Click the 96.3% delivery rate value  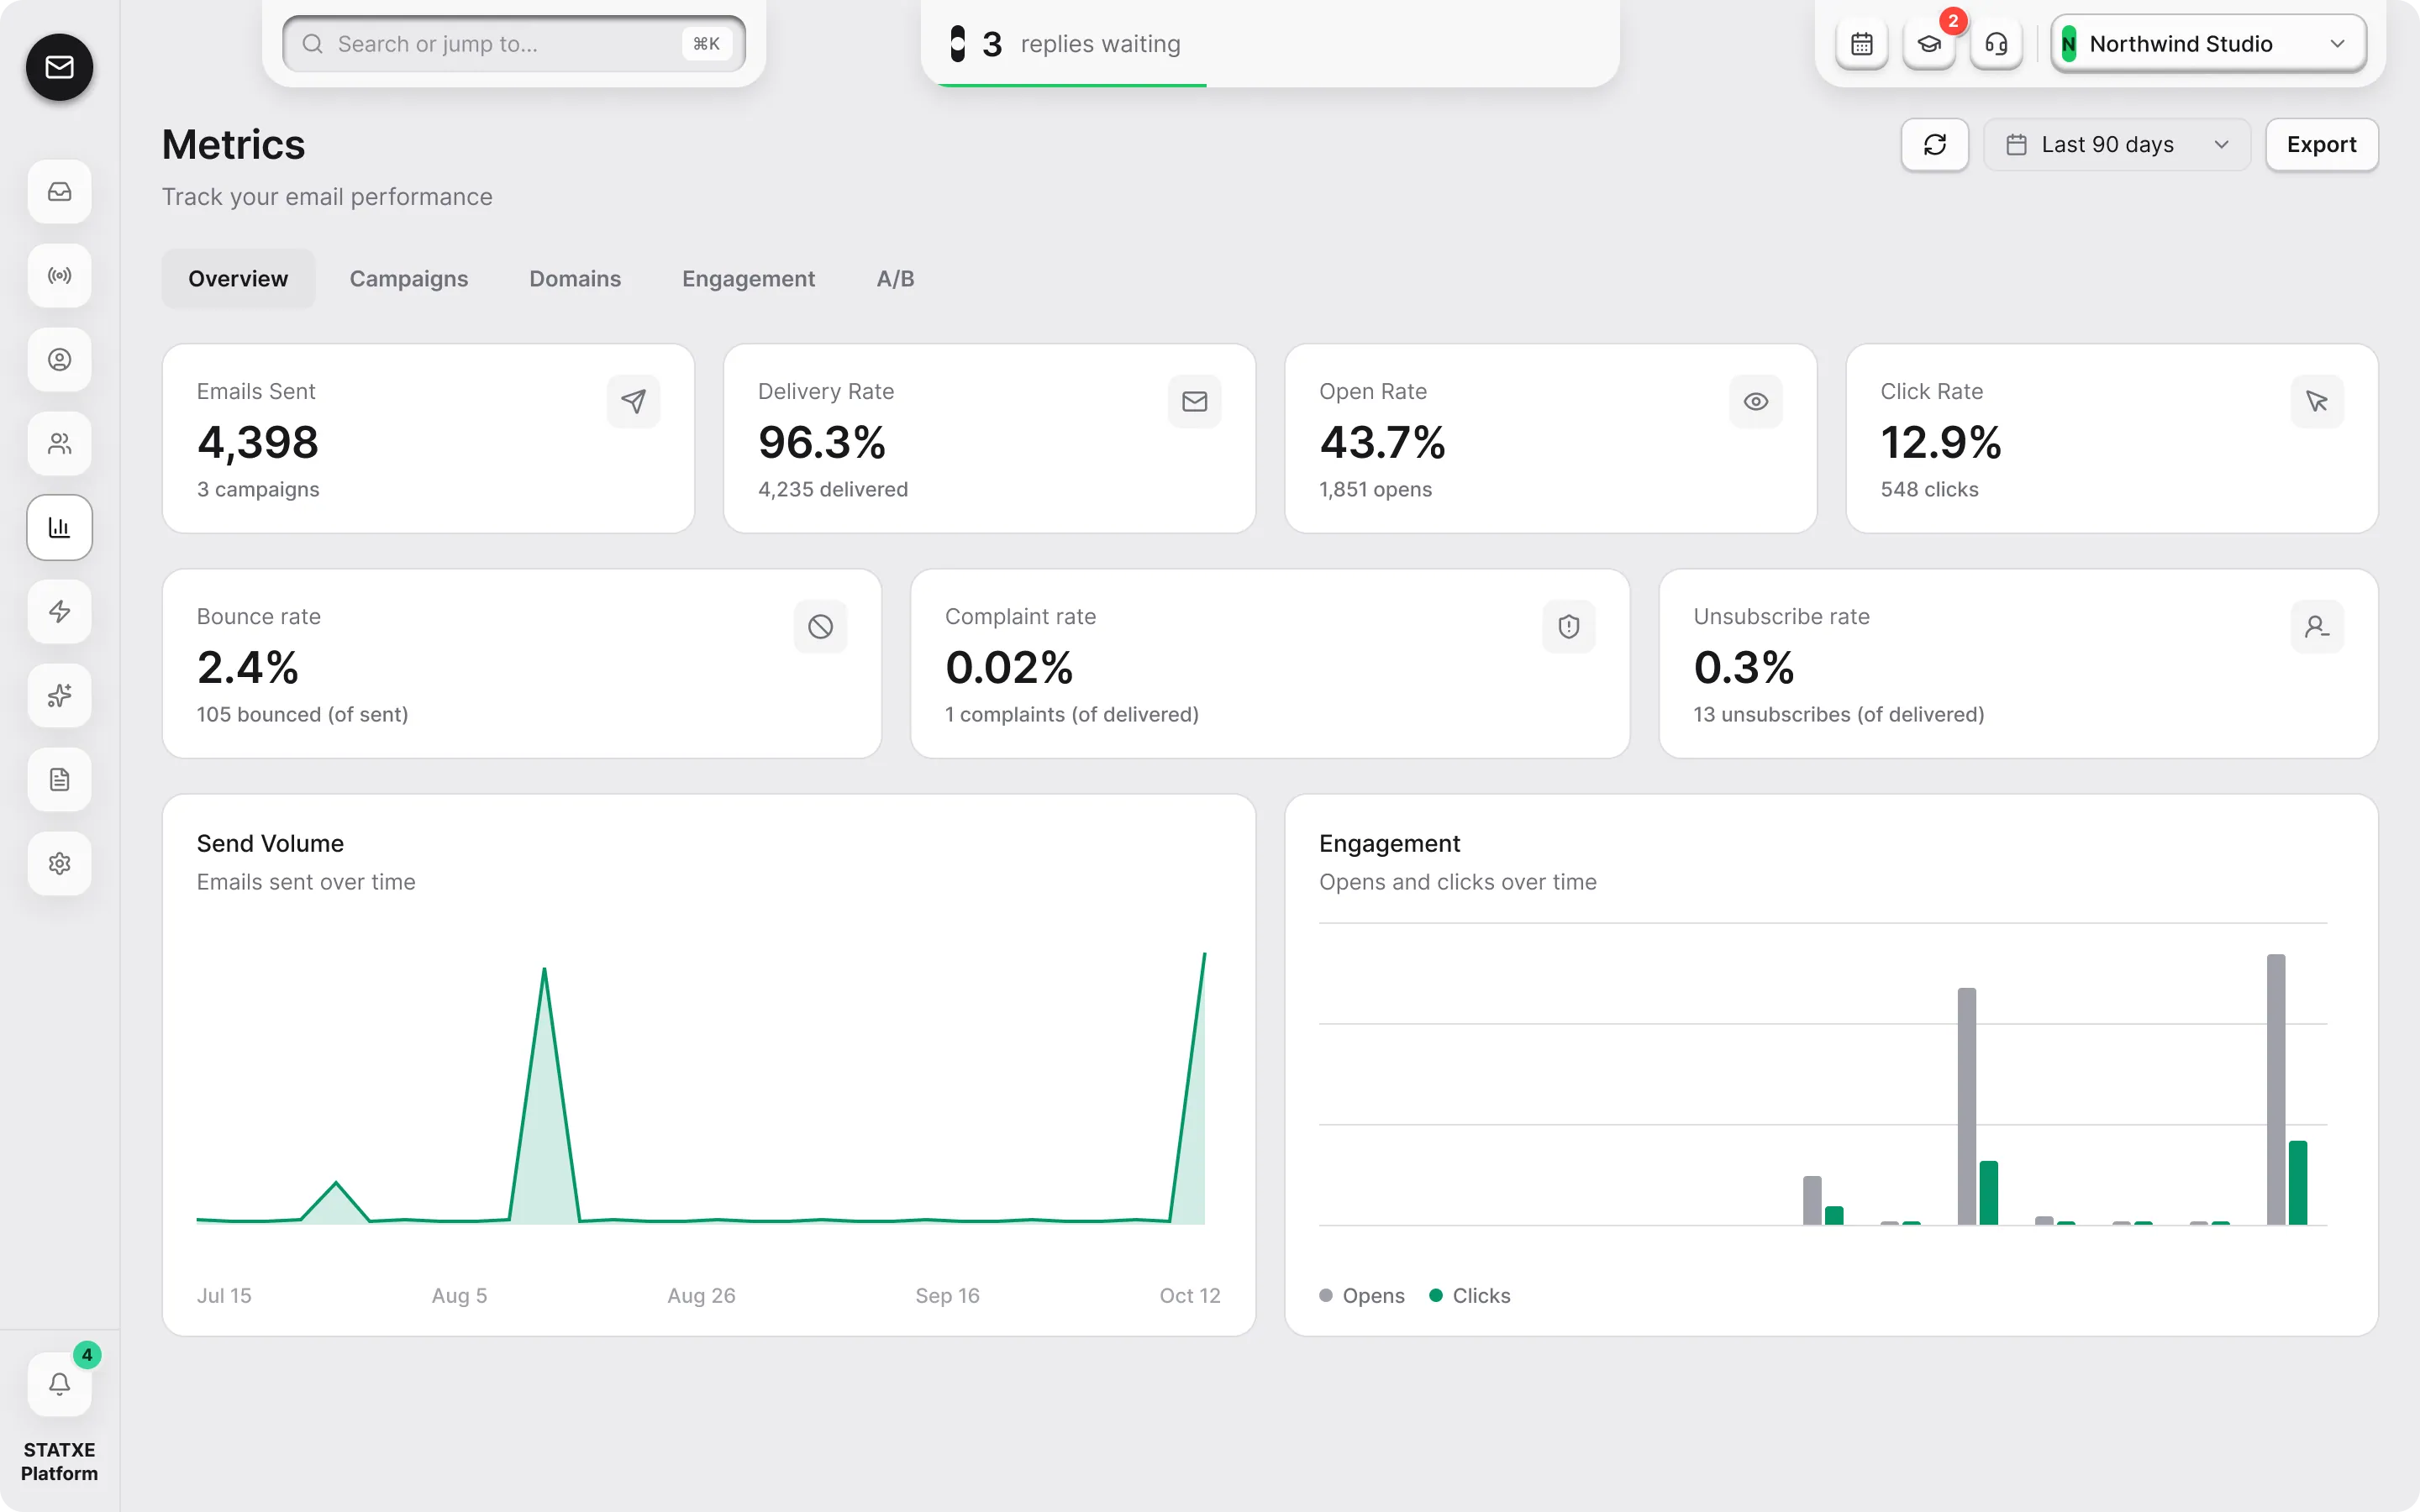pyautogui.click(x=822, y=442)
